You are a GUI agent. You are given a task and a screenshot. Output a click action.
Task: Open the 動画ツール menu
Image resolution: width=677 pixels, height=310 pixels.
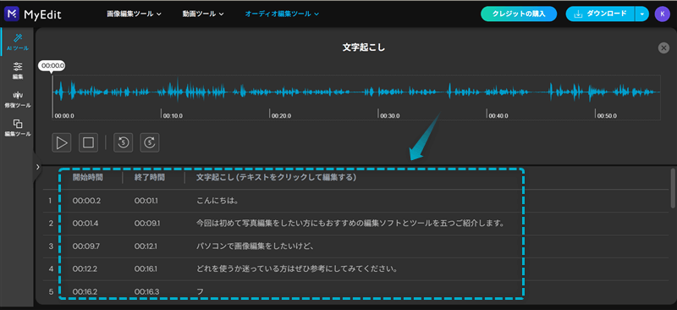(203, 14)
